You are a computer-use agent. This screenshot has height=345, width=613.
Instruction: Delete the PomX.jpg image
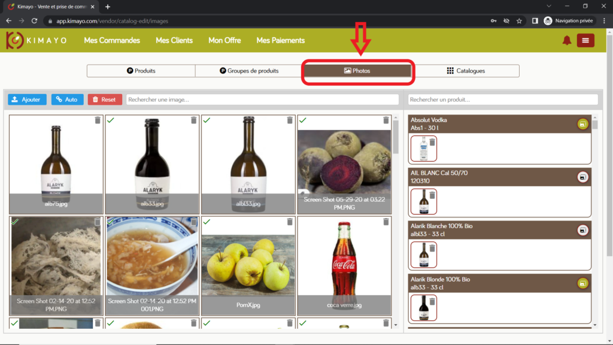(x=290, y=222)
